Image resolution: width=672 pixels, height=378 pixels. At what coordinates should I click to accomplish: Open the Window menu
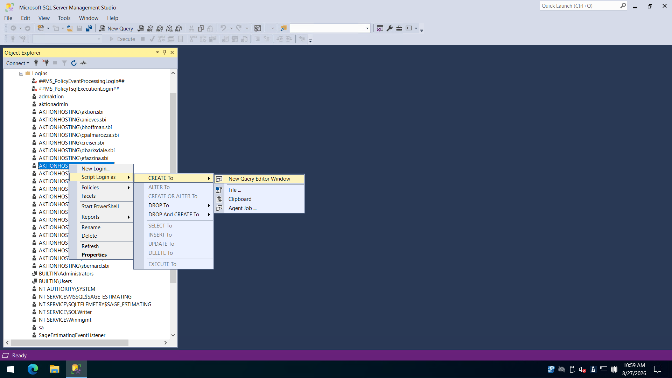click(89, 18)
